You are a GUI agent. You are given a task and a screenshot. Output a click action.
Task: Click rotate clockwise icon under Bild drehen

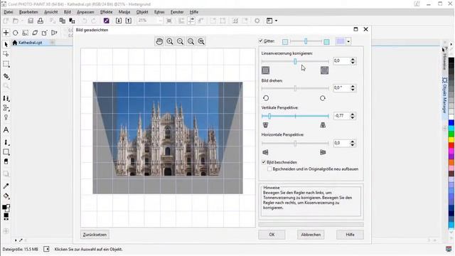[323, 98]
